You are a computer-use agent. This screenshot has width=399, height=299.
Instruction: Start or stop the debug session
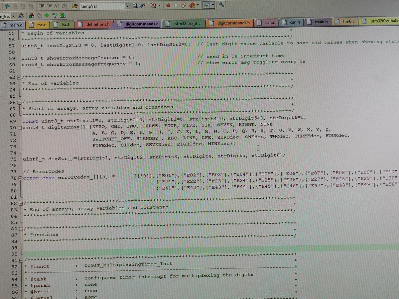pos(154,6)
